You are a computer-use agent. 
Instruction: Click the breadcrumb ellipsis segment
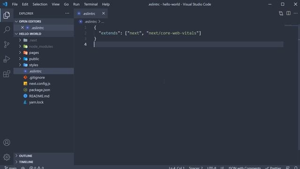[x=103, y=22]
